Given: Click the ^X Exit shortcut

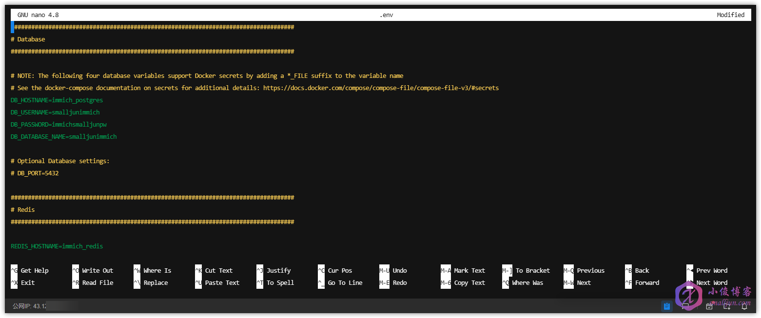Looking at the screenshot, I should tap(23, 283).
